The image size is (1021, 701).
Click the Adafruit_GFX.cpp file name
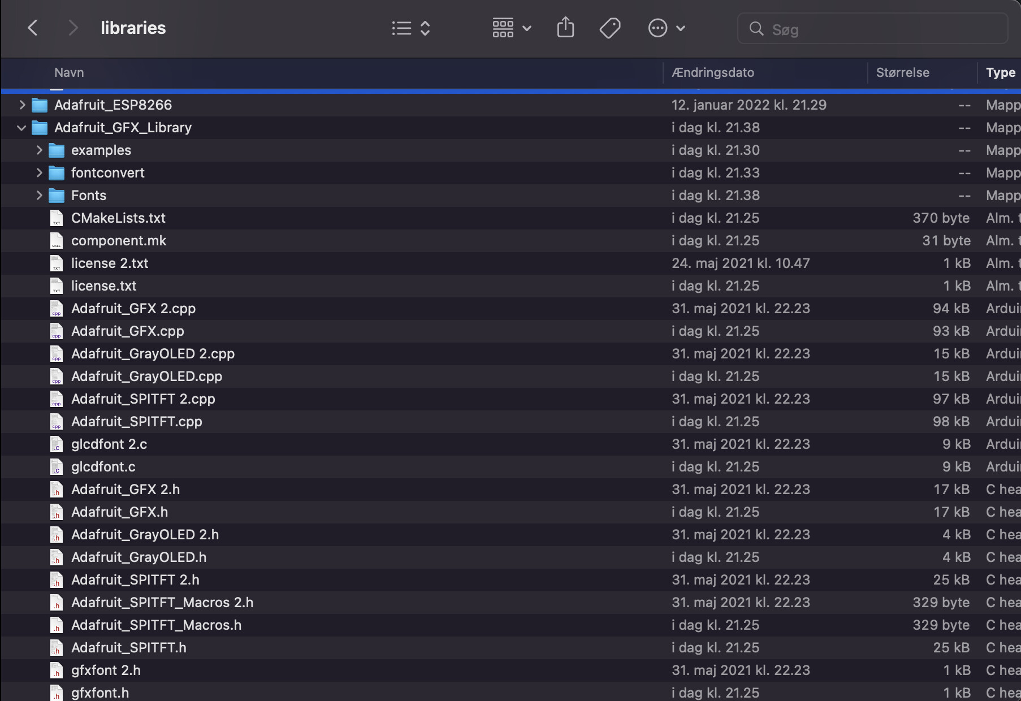pyautogui.click(x=128, y=331)
